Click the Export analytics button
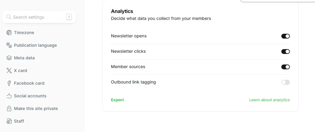 117,100
